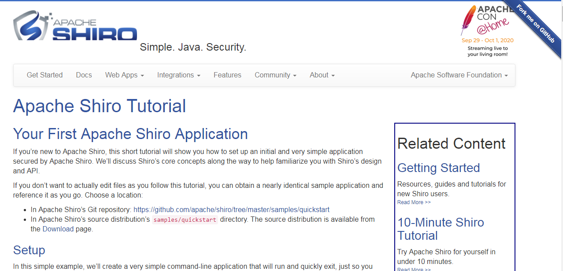Open the Docs menu item
The width and height of the screenshot is (563, 271).
pyautogui.click(x=84, y=75)
